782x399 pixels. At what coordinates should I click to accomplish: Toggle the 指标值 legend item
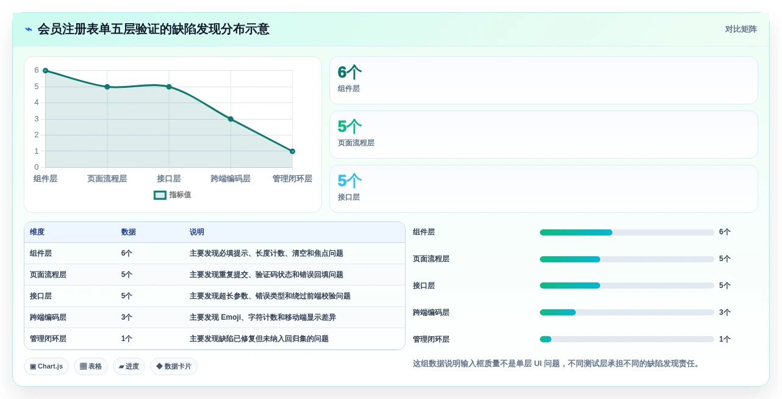(x=173, y=195)
